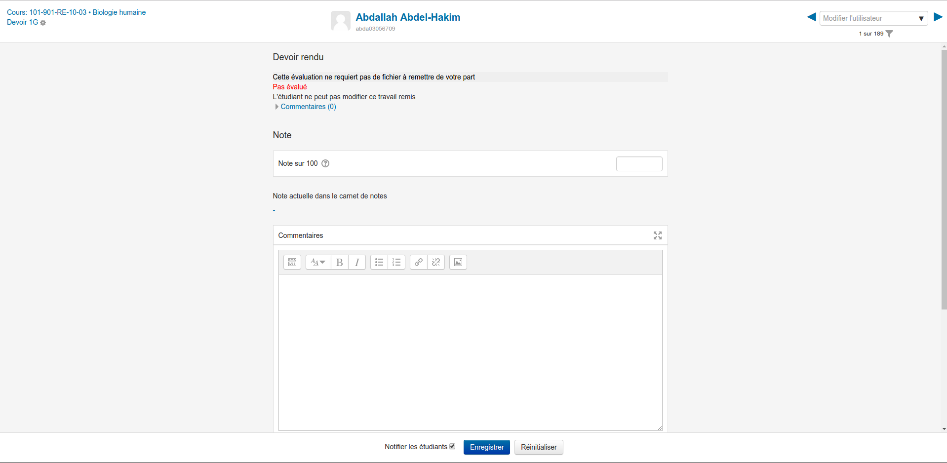Image resolution: width=947 pixels, height=463 pixels.
Task: Apply bold formatting in comments editor
Action: click(x=340, y=262)
